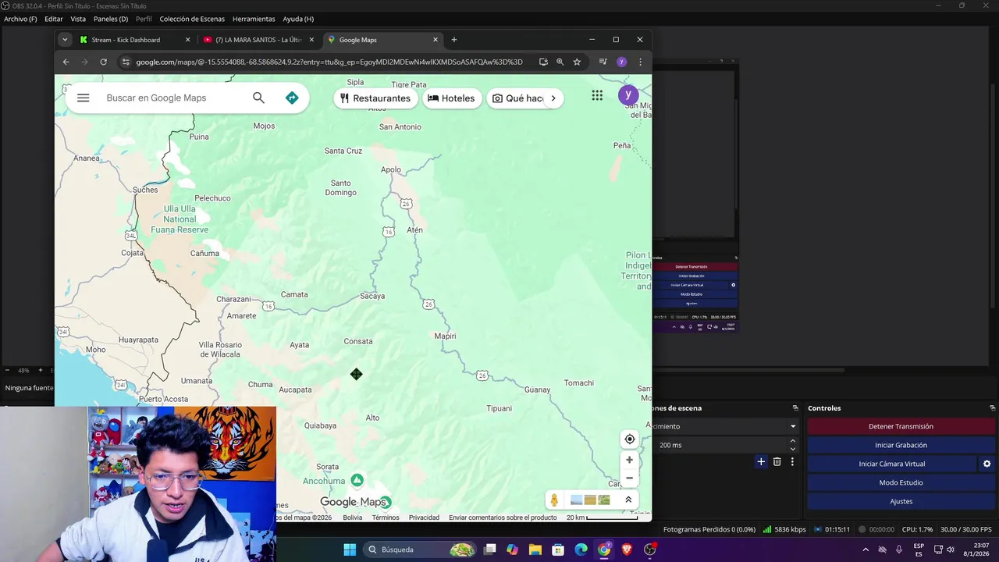Click Detener Transmisión
The width and height of the screenshot is (999, 562).
pyautogui.click(x=901, y=426)
